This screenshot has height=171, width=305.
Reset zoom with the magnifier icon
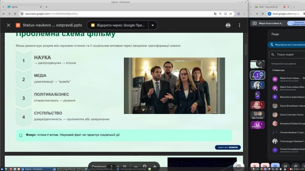coord(145,167)
